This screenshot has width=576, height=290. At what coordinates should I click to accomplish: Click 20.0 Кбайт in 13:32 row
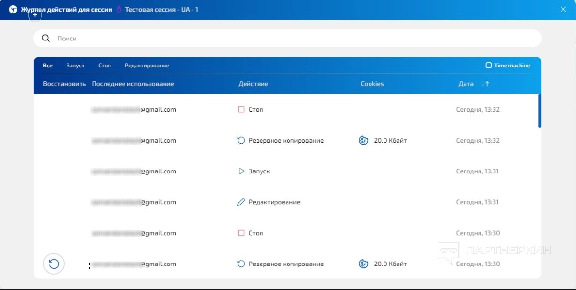390,140
